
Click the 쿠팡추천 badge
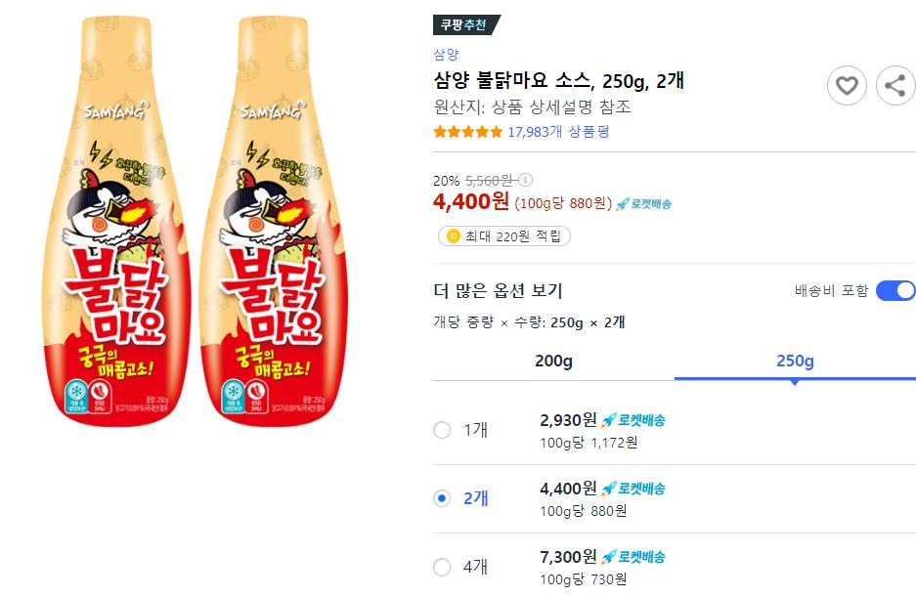466,25
